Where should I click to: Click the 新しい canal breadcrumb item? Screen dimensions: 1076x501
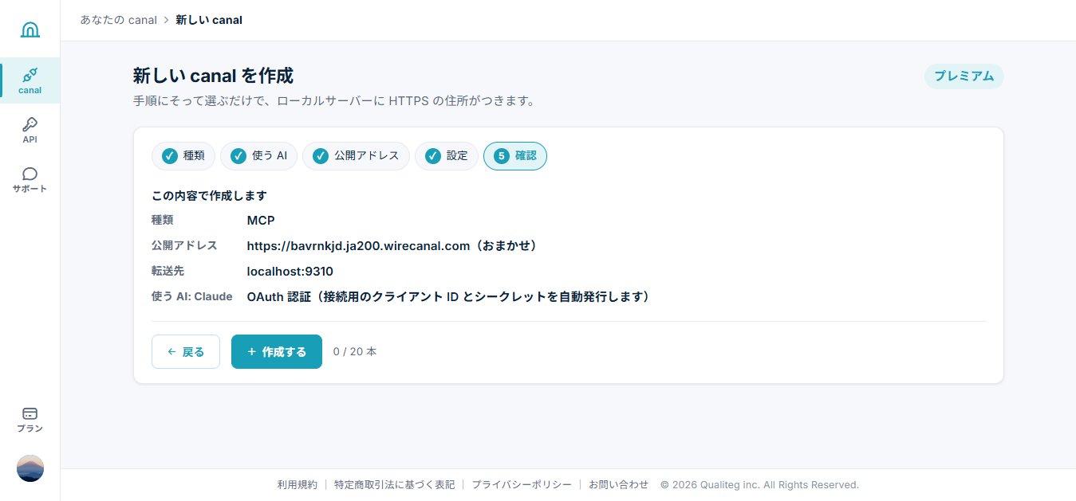pyautogui.click(x=209, y=20)
